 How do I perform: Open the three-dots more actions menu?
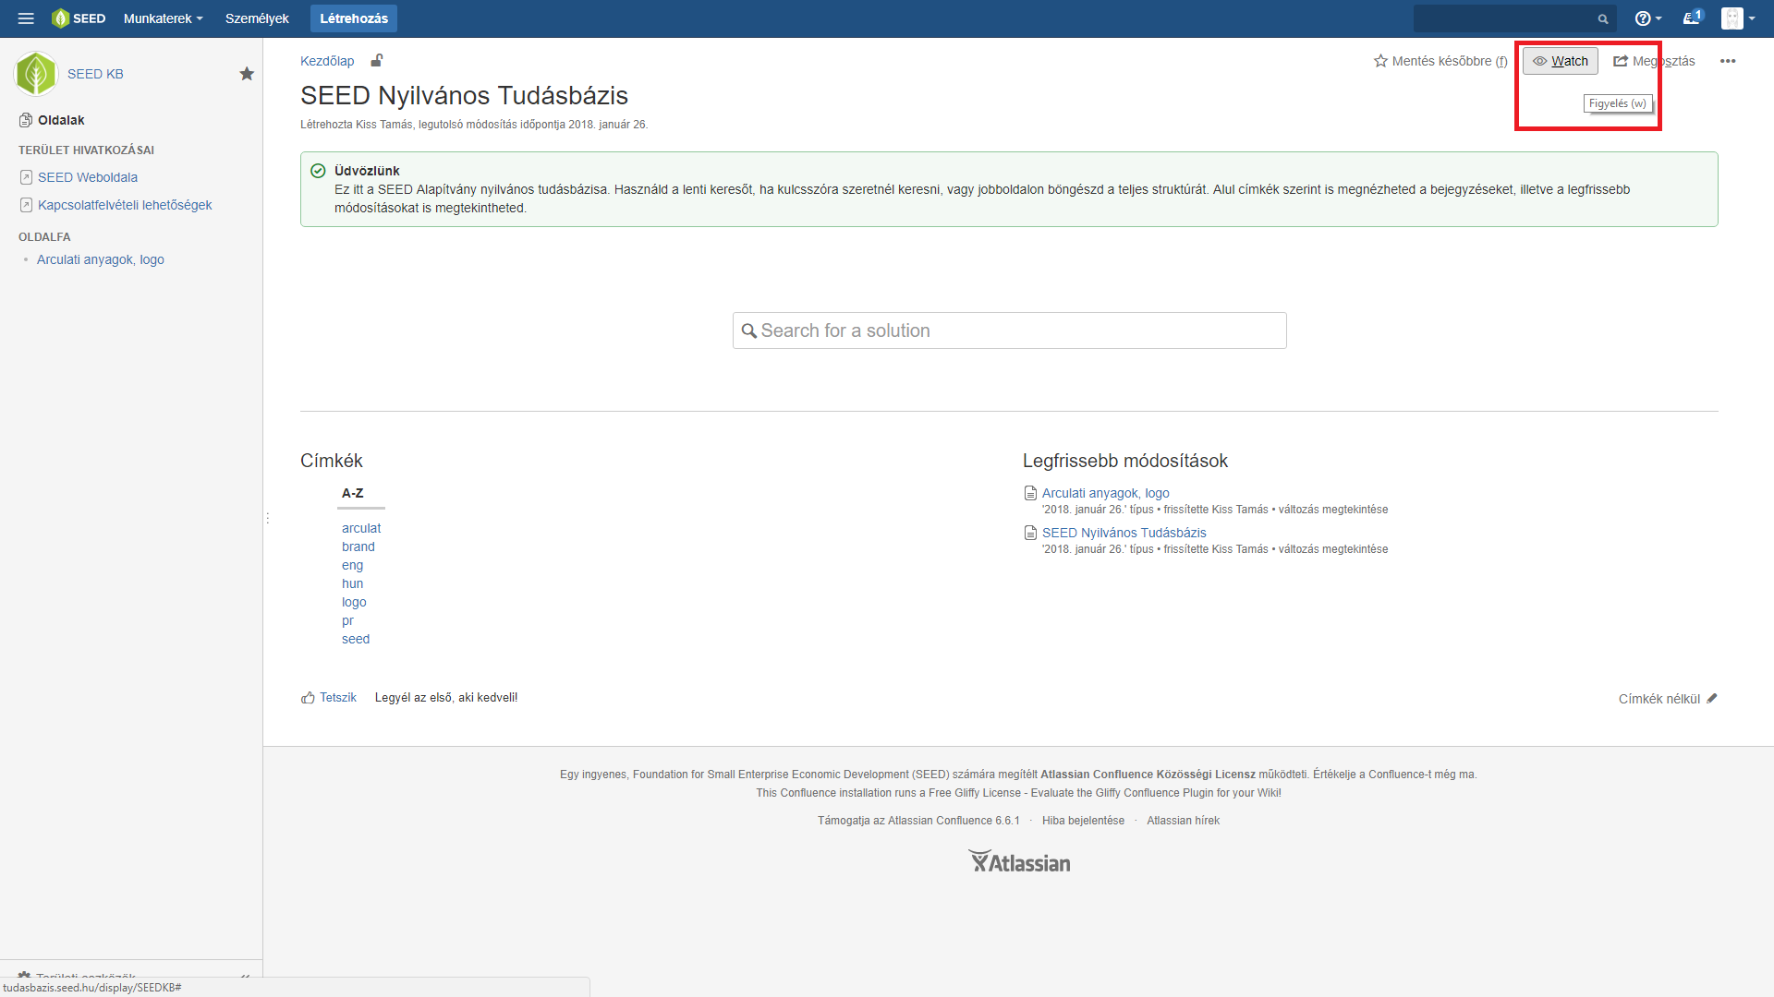1727,61
